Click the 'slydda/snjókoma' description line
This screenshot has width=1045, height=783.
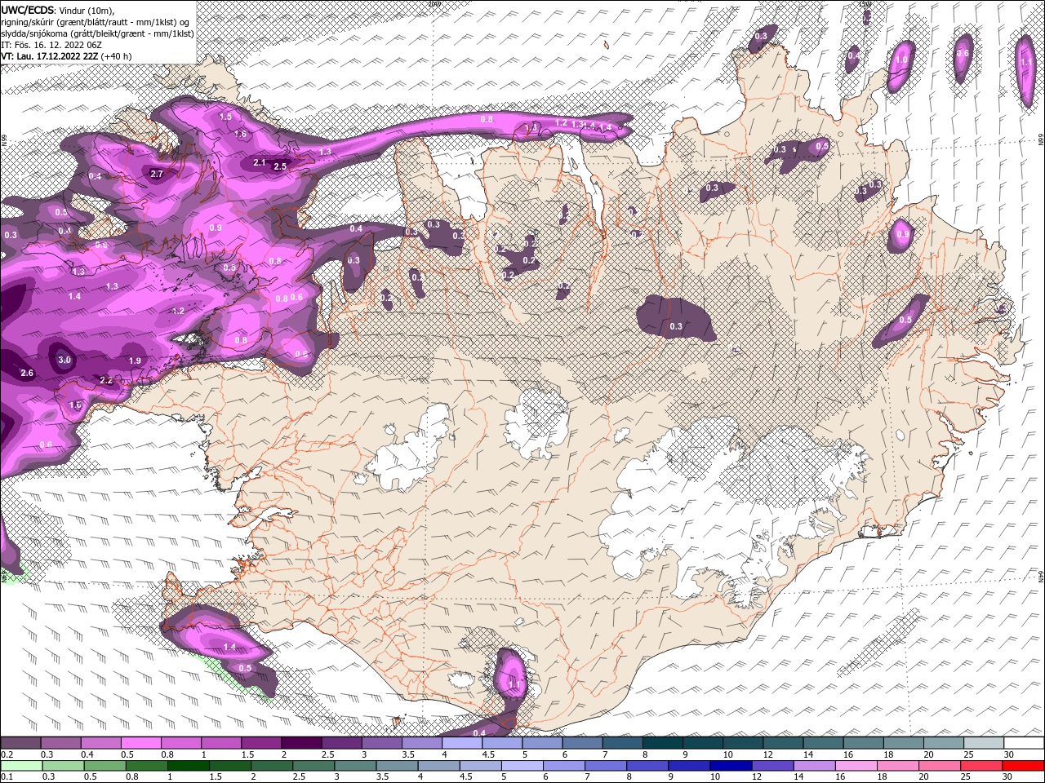[97, 33]
